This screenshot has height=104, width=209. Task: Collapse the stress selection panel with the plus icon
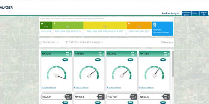click(172, 19)
